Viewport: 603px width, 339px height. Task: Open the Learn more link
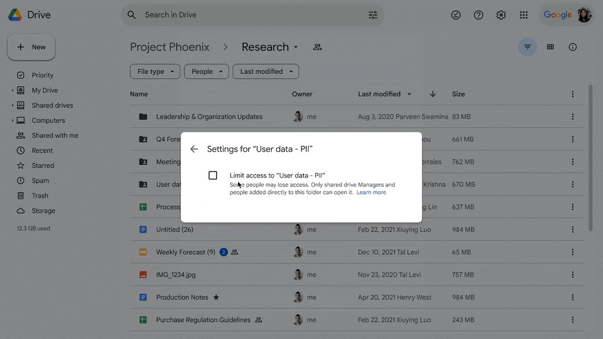click(371, 193)
